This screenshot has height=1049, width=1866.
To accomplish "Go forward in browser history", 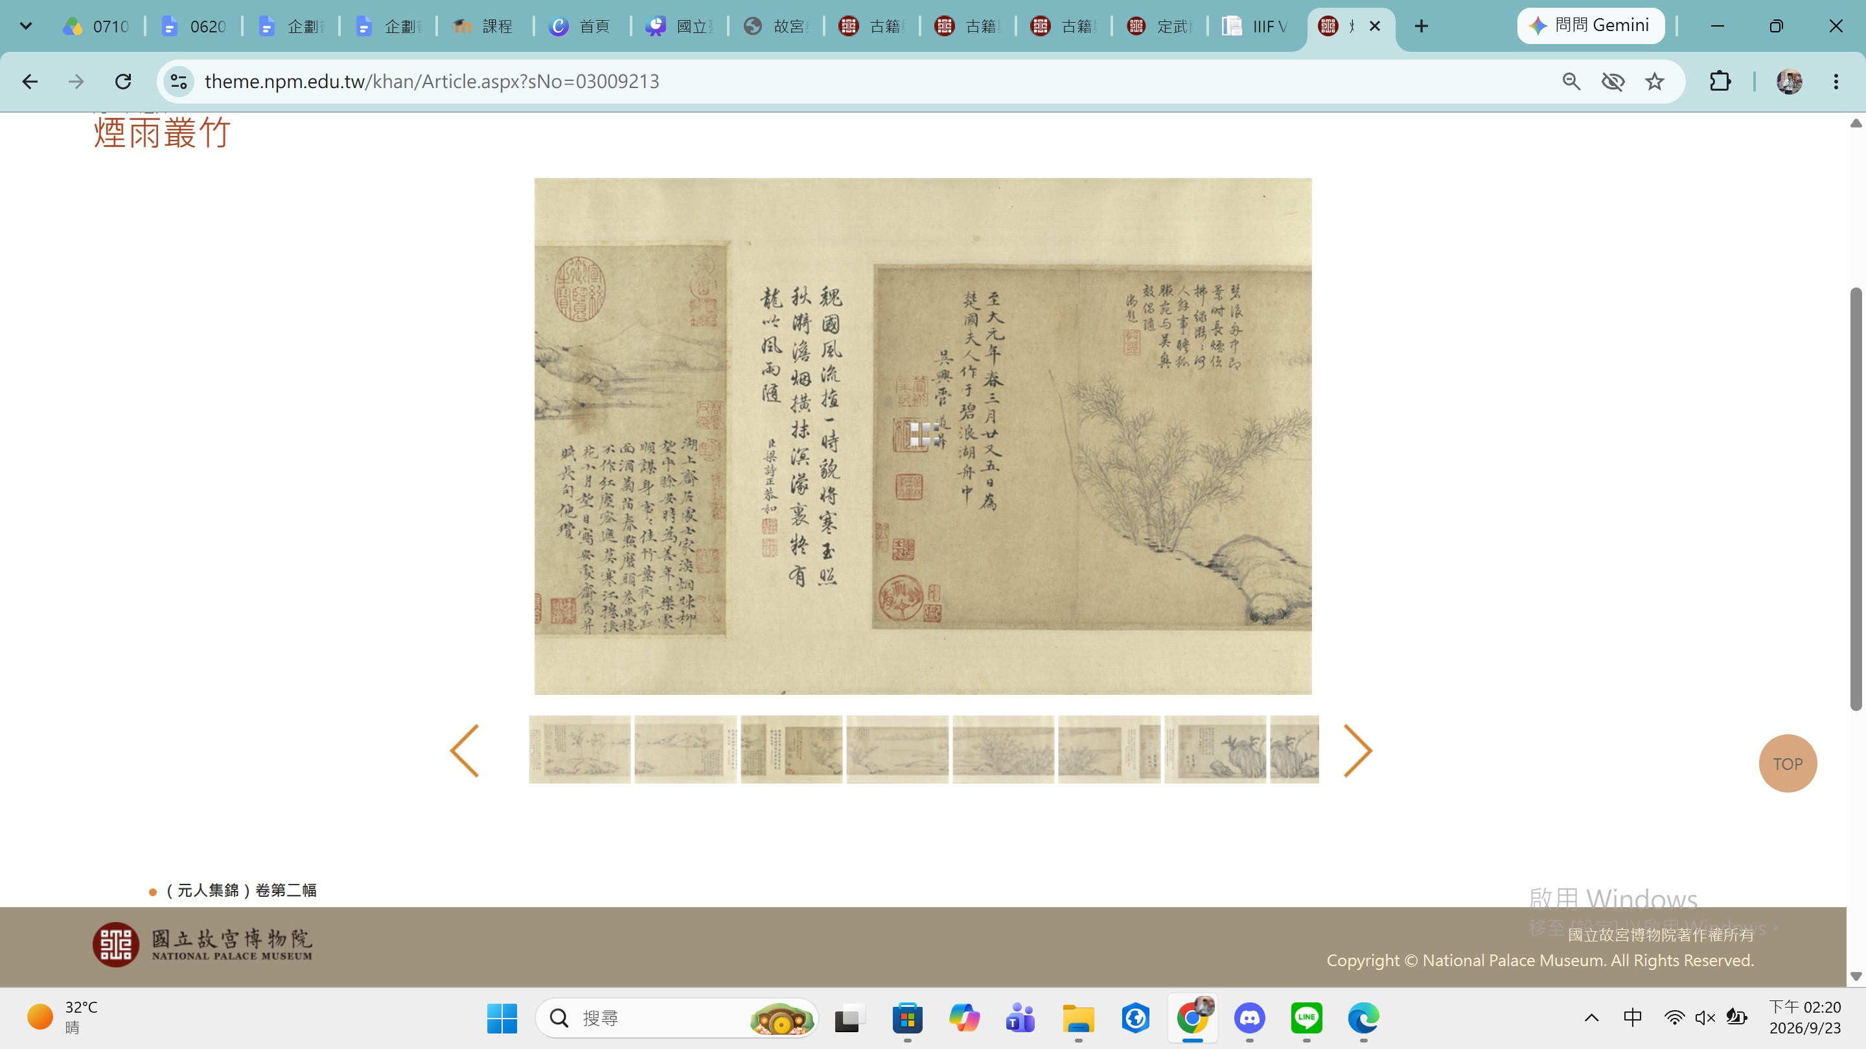I will [76, 81].
